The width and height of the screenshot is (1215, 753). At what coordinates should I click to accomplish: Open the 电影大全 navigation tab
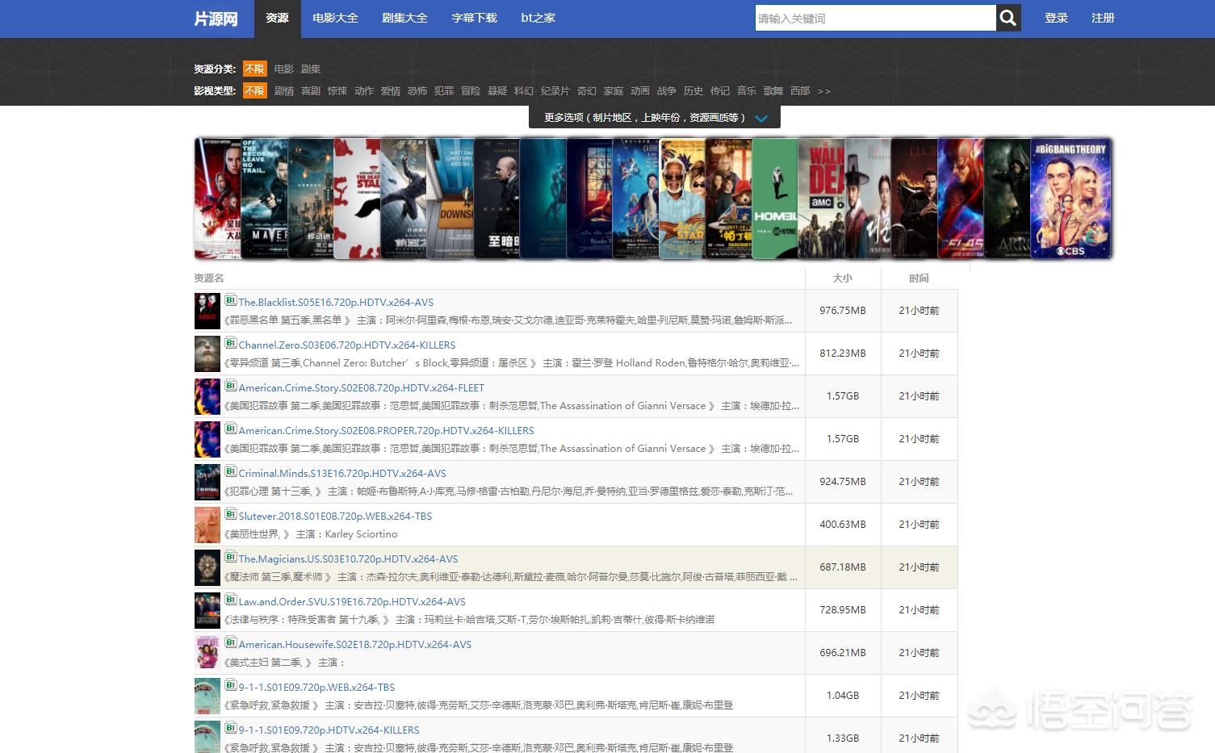click(x=335, y=18)
